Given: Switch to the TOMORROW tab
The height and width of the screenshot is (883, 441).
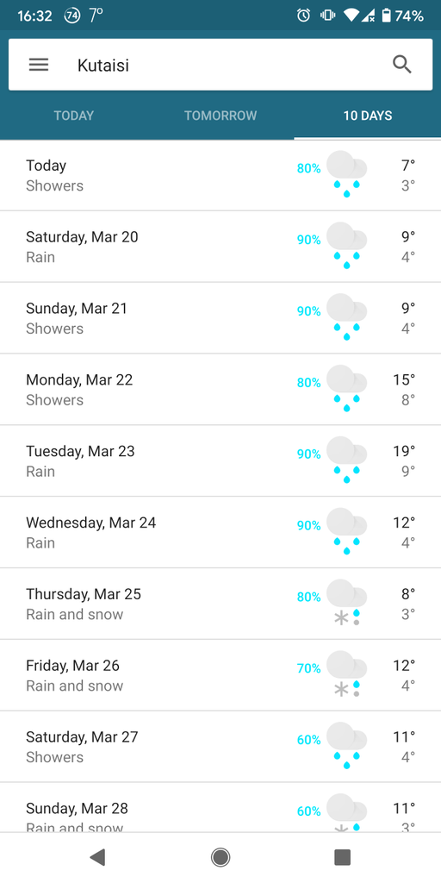Looking at the screenshot, I should point(220,116).
